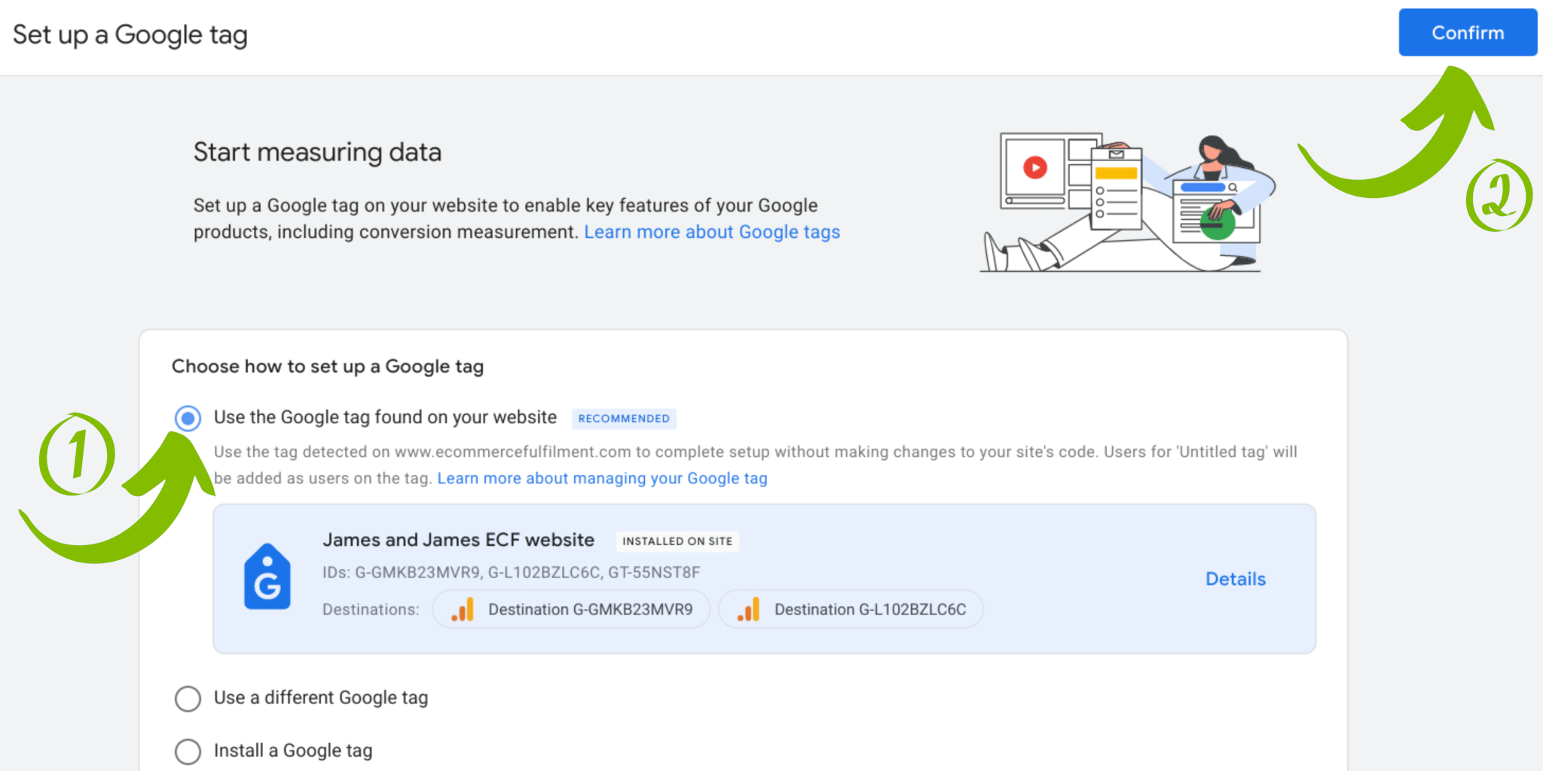Click the tag IDs line starting G-GMKB23MVR9
The height and width of the screenshot is (771, 1543).
pyautogui.click(x=512, y=572)
